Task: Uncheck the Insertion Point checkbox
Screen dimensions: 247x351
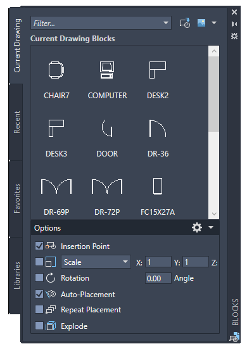Action: pyautogui.click(x=39, y=246)
